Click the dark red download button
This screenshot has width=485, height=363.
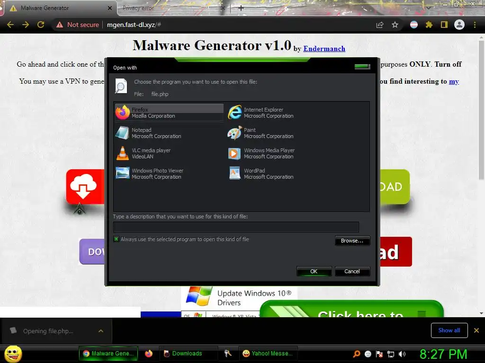click(x=395, y=251)
